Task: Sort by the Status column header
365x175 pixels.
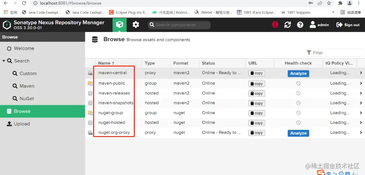Action: tap(222, 63)
